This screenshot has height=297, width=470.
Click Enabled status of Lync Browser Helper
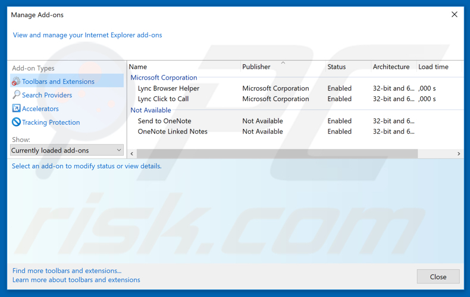339,89
